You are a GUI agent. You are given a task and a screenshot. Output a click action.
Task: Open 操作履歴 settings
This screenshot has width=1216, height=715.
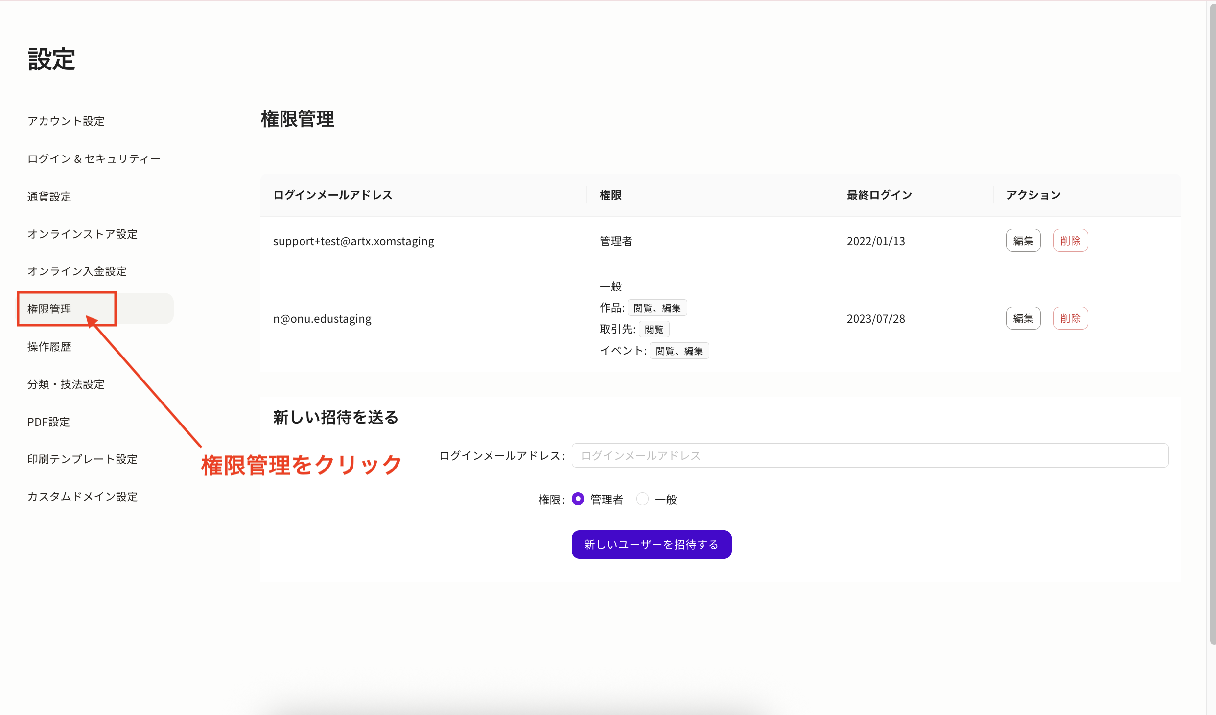[49, 346]
